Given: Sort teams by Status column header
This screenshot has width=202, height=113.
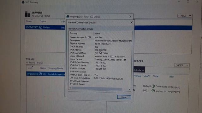Looking at the screenshot, I should [43, 68].
